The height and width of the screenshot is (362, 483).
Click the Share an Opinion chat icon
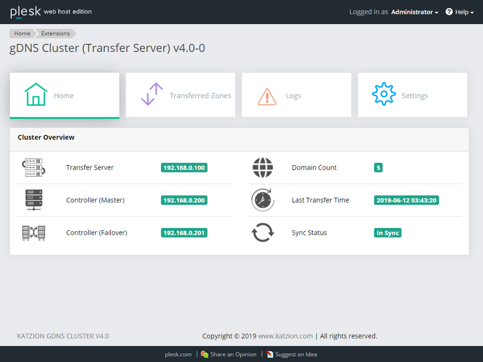coord(205,354)
